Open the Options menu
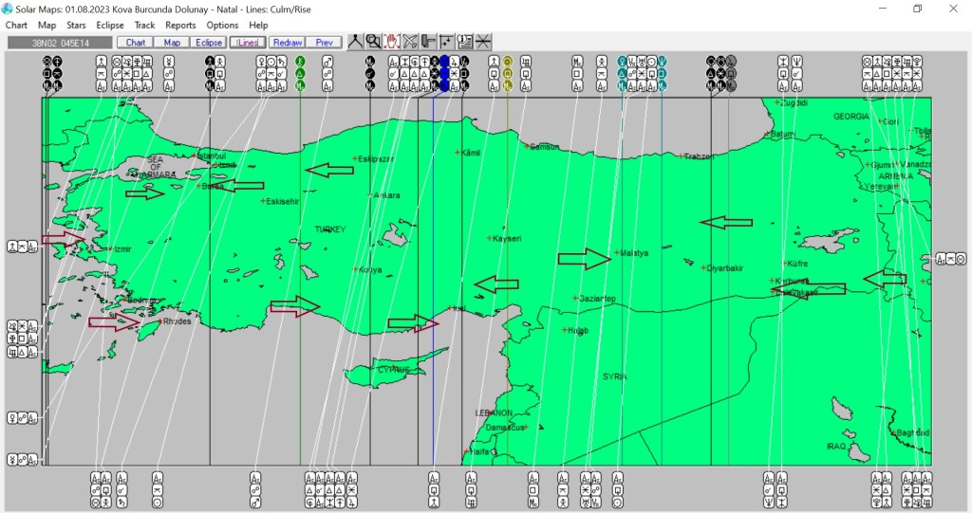Viewport: 972px width, 513px height. (222, 25)
